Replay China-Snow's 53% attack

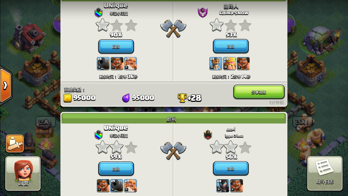pos(231,46)
